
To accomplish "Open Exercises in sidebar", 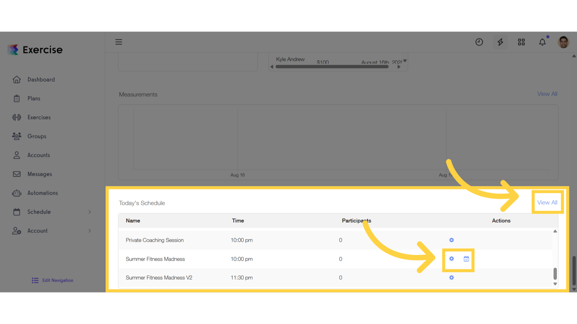I will coord(39,117).
